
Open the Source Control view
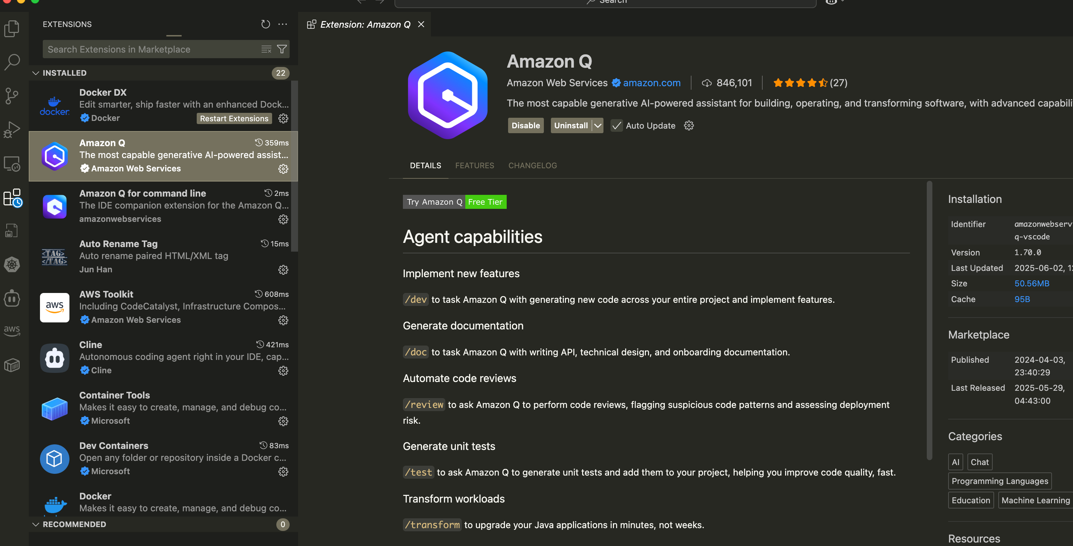tap(12, 96)
